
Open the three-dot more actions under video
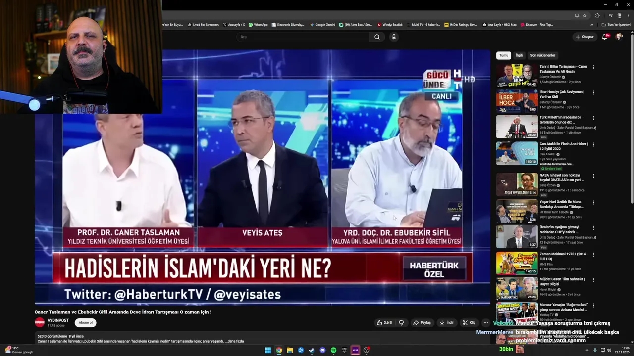click(485, 323)
